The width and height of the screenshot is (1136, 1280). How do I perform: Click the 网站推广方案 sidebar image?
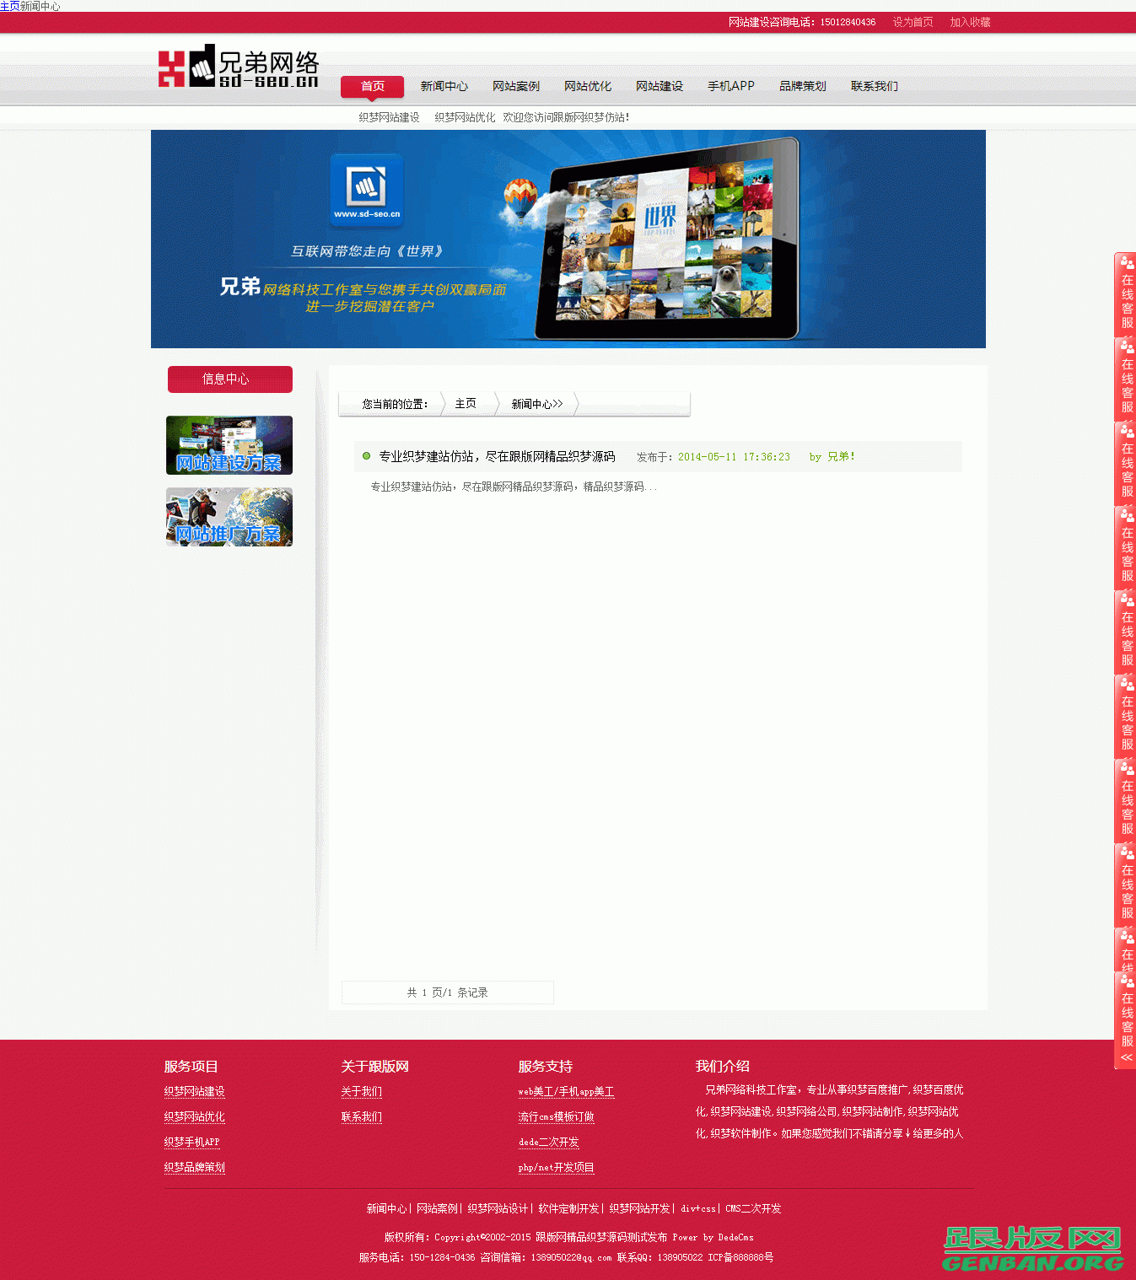click(x=229, y=518)
